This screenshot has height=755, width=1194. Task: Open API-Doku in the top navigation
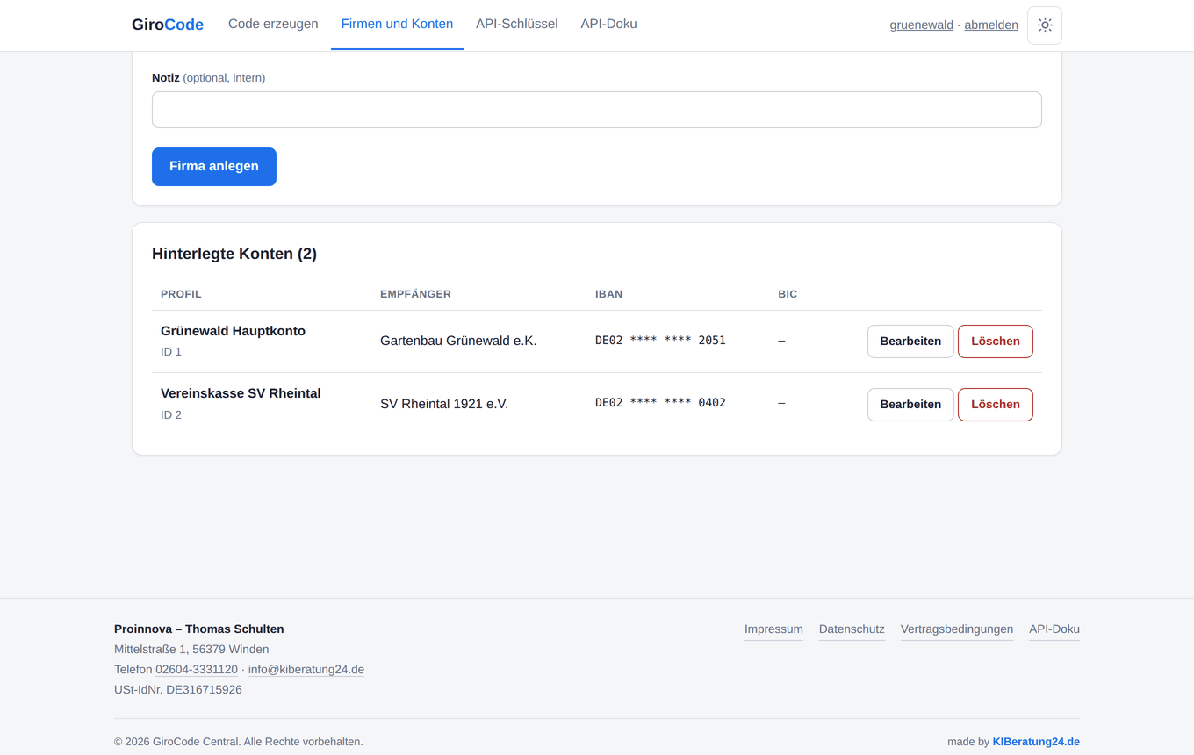[x=608, y=25]
